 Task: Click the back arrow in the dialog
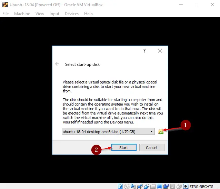[x=57, y=64]
